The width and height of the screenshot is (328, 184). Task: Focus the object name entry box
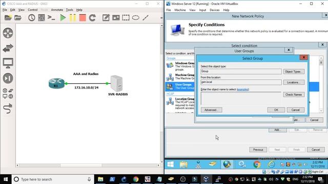[x=241, y=98]
